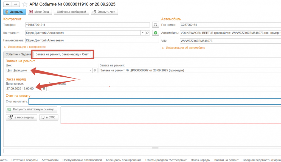
Task: Open Цех record with open-form icon
Action: 95,70
